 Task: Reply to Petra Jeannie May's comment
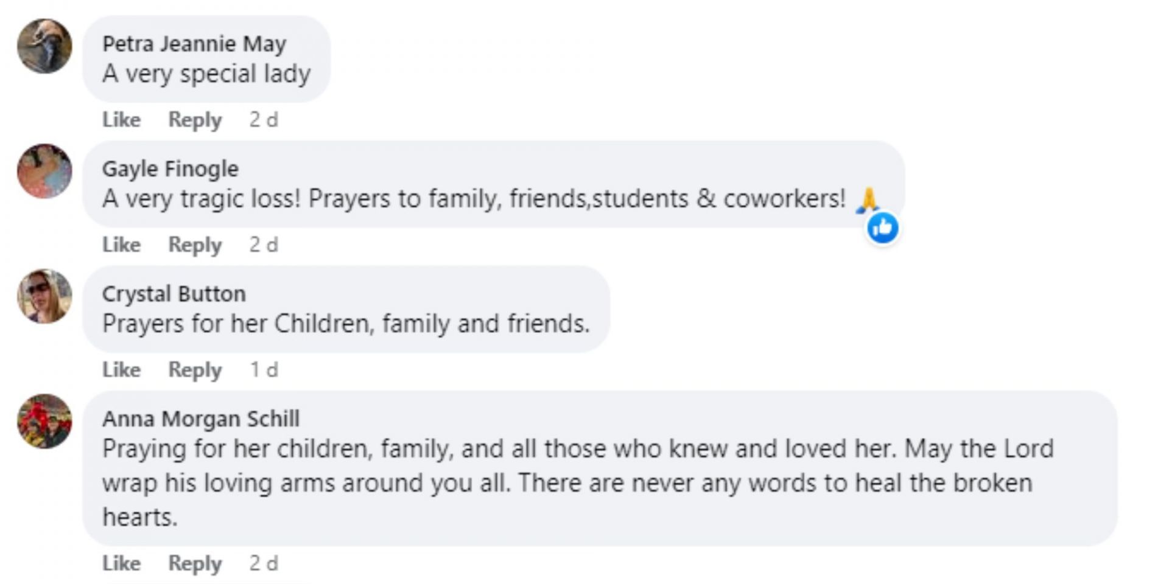195,120
